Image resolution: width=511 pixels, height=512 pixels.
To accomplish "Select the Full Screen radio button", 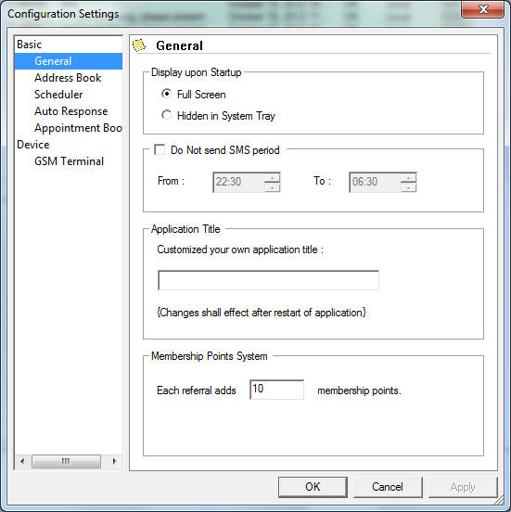I will [x=167, y=94].
